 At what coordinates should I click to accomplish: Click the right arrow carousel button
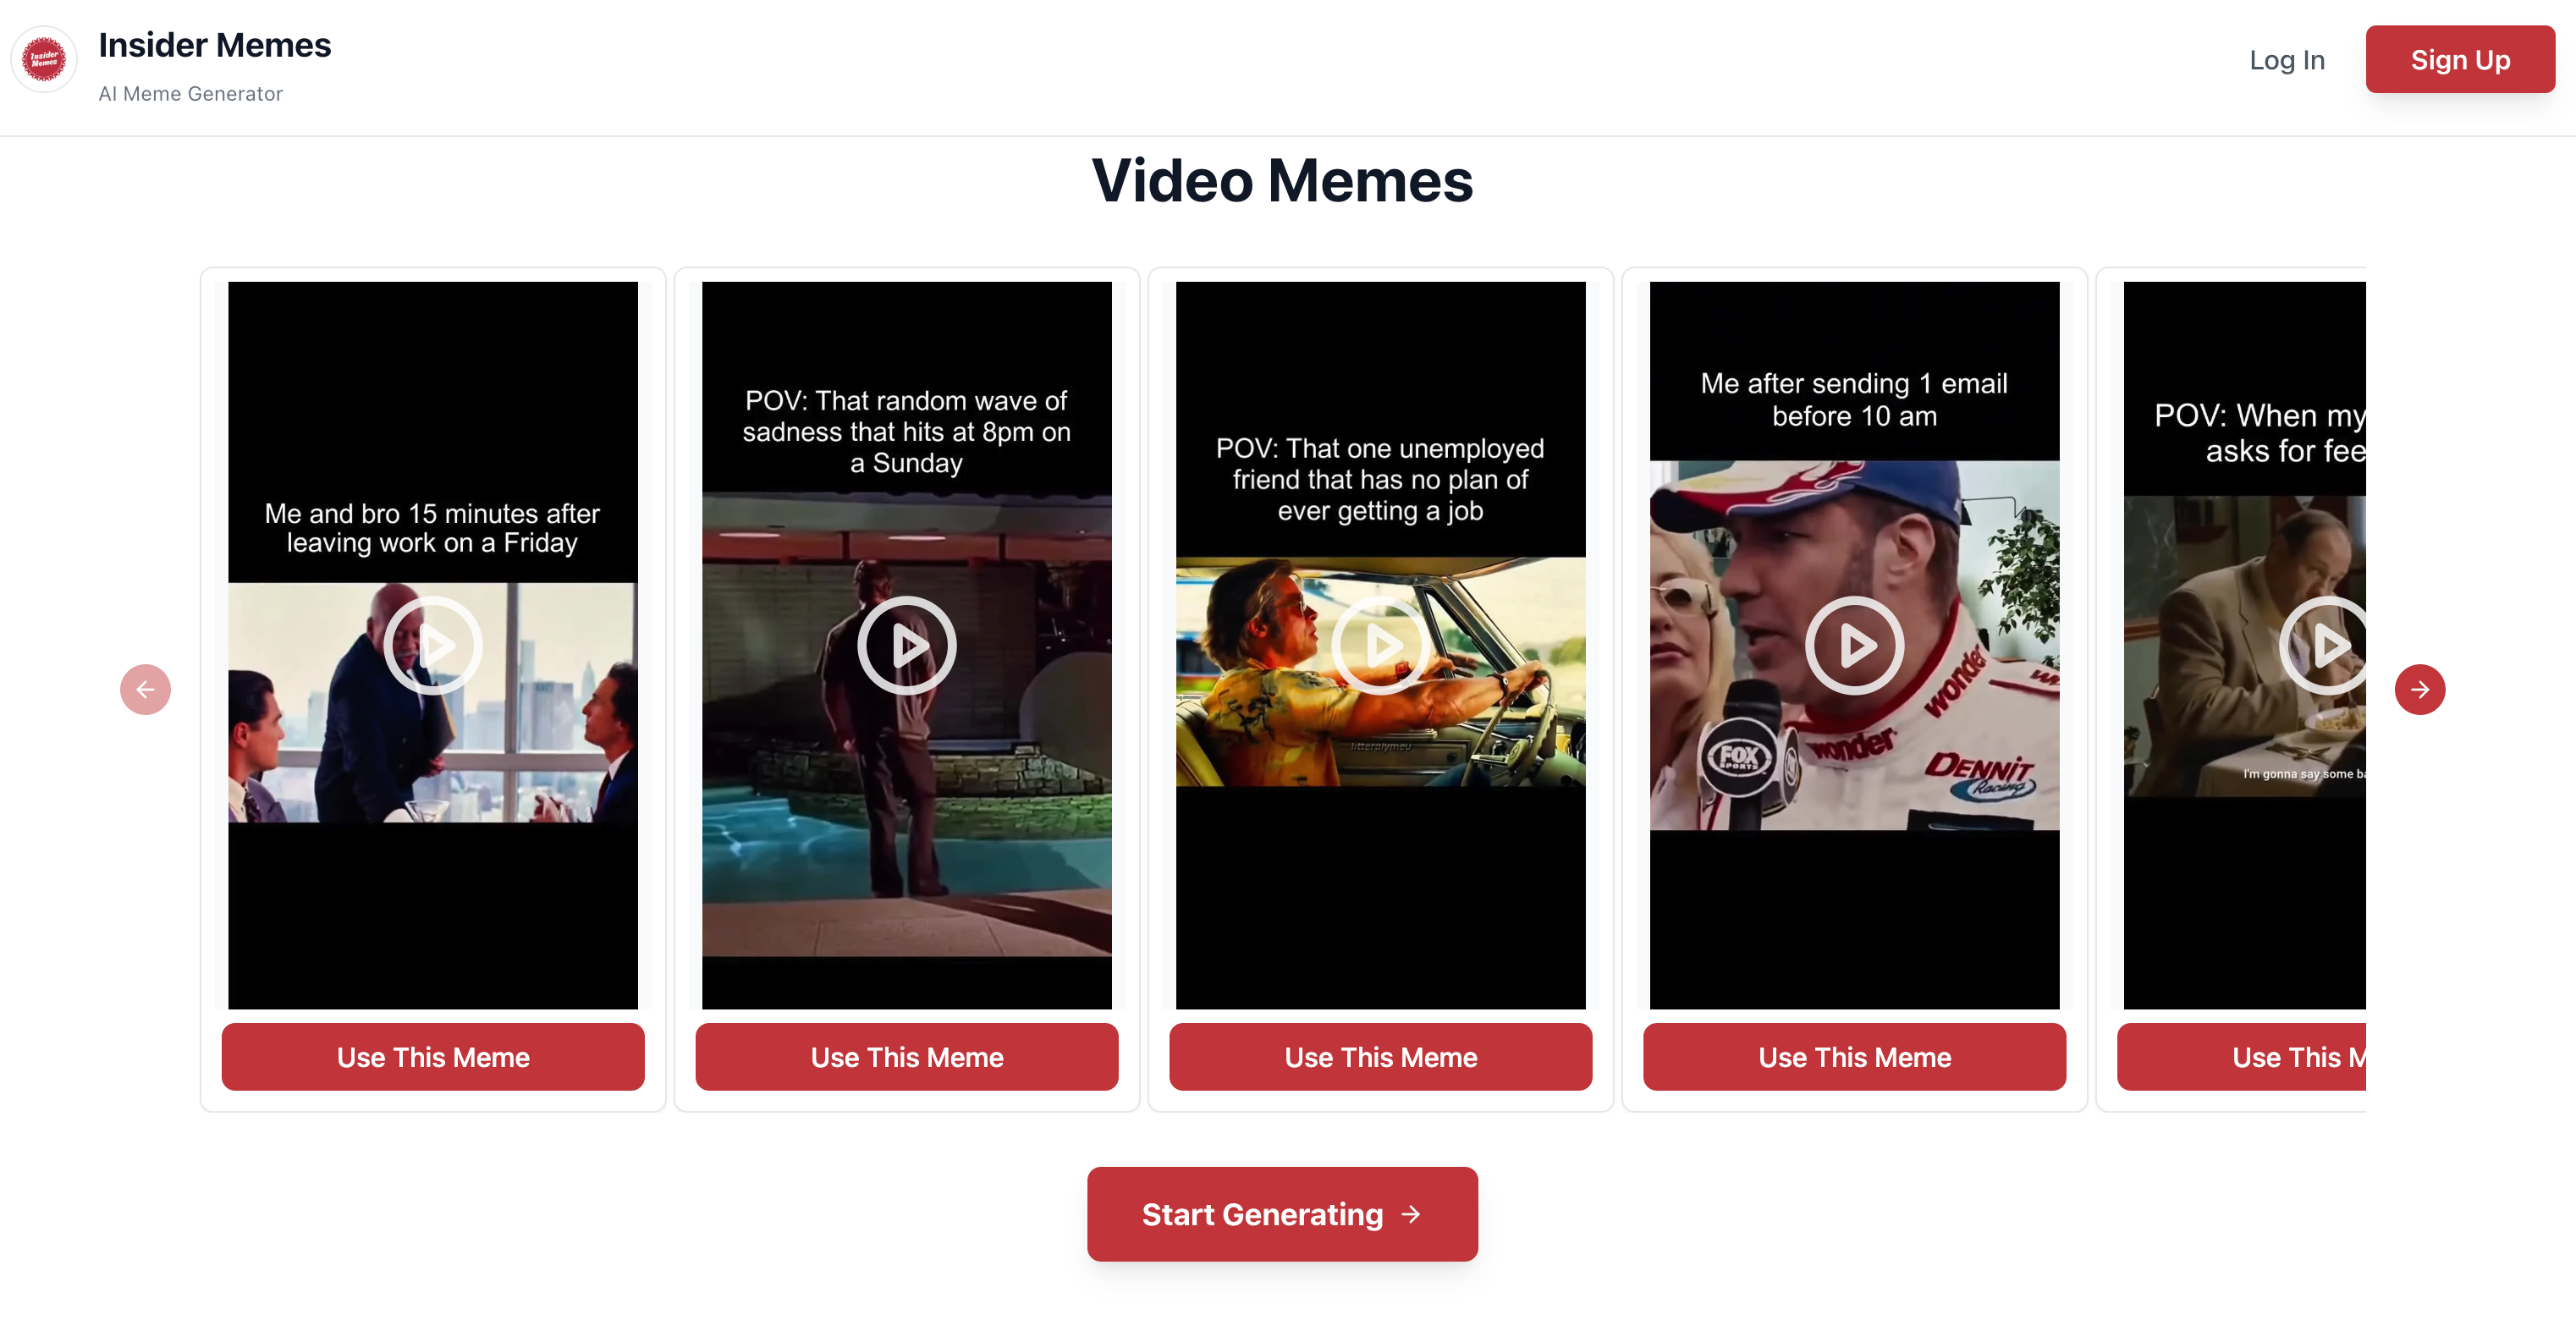pyautogui.click(x=2419, y=689)
